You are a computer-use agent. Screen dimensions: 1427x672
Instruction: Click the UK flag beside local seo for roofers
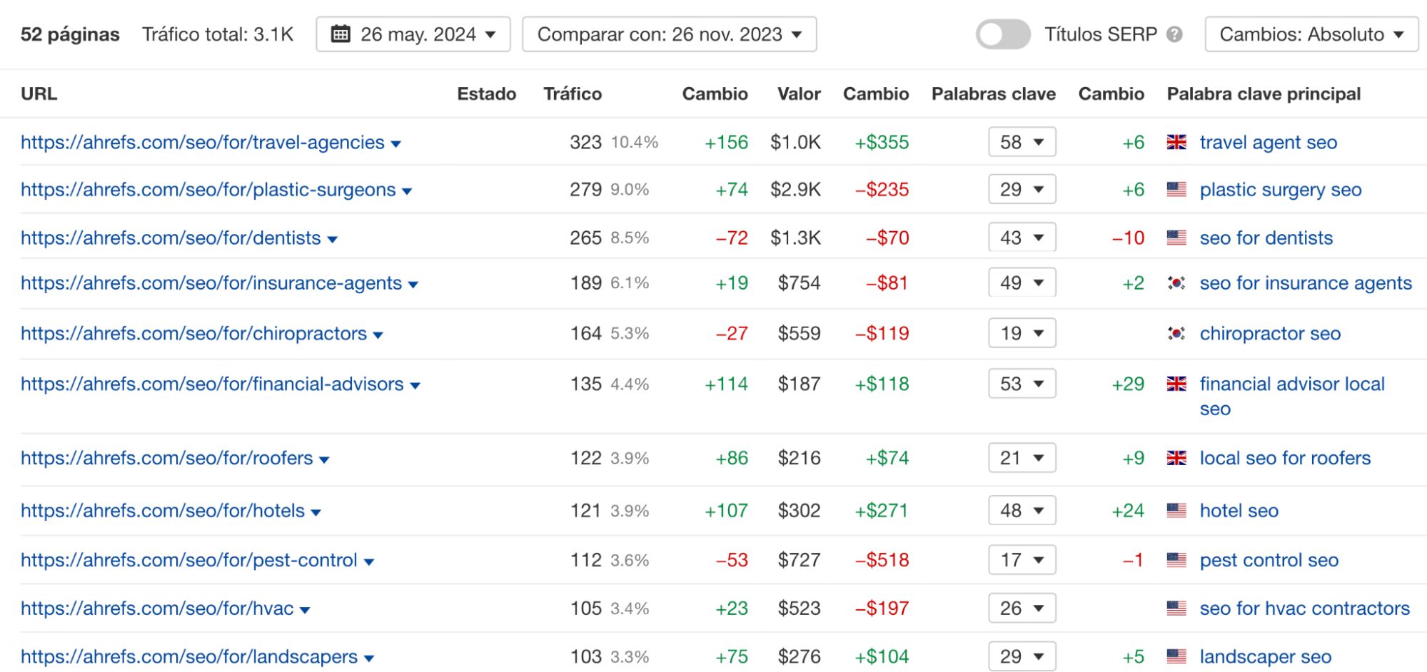click(x=1178, y=458)
